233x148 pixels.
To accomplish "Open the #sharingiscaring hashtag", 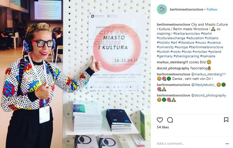I will [186, 56].
